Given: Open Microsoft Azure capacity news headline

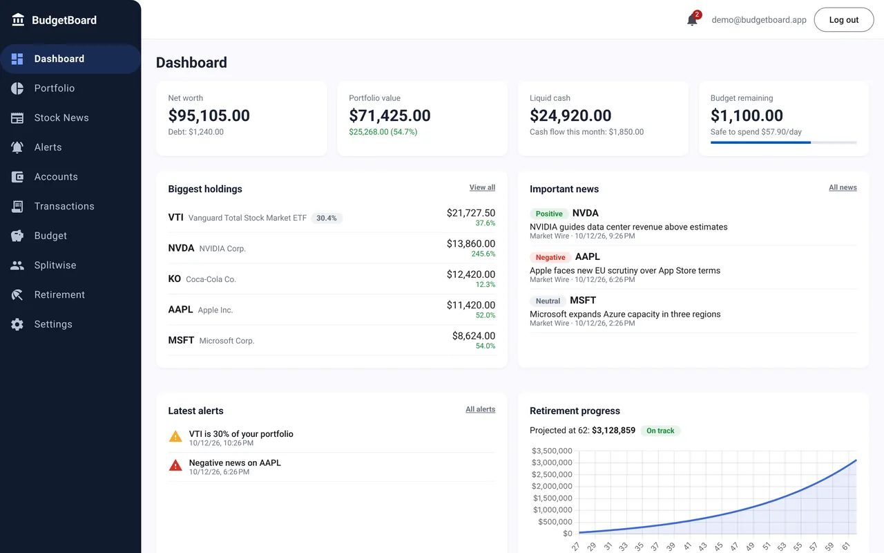Looking at the screenshot, I should click(625, 314).
